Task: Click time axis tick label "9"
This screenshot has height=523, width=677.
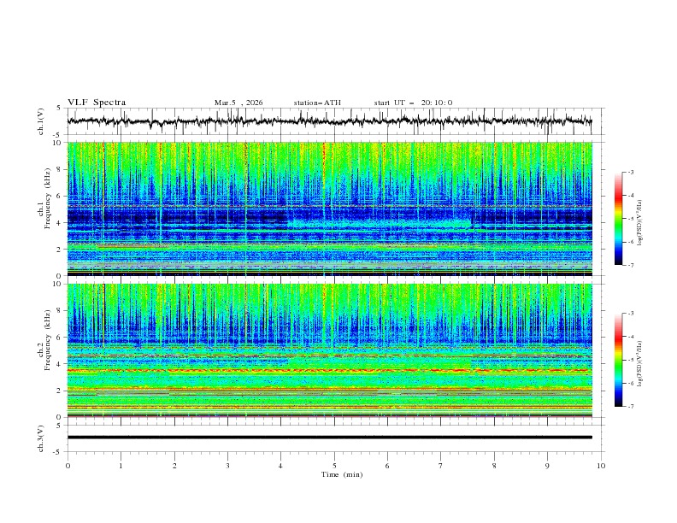Action: tap(547, 466)
